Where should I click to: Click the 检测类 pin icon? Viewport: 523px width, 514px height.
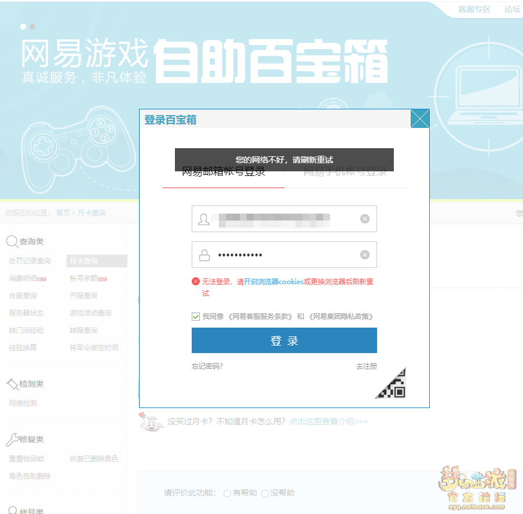[x=13, y=384]
